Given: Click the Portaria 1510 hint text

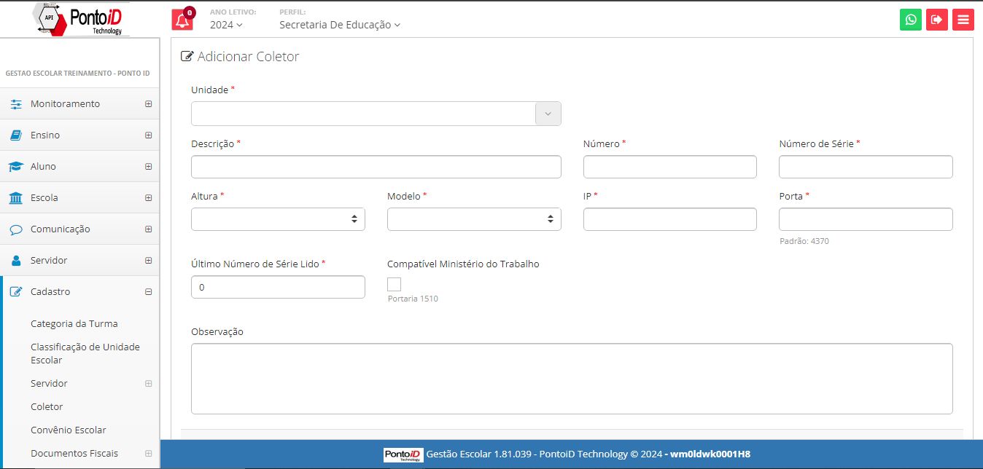Looking at the screenshot, I should (x=413, y=299).
